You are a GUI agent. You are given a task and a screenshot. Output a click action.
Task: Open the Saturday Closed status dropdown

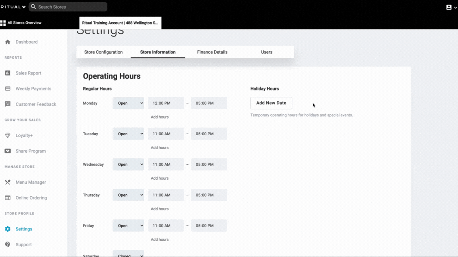click(128, 254)
